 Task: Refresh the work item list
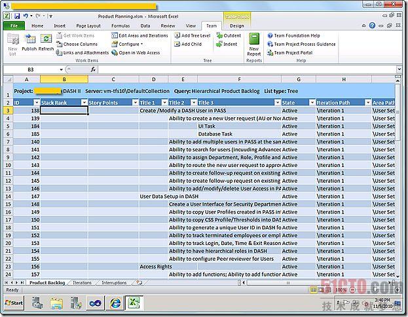(x=46, y=43)
